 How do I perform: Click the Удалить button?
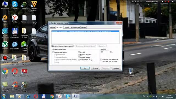coord(102,46)
